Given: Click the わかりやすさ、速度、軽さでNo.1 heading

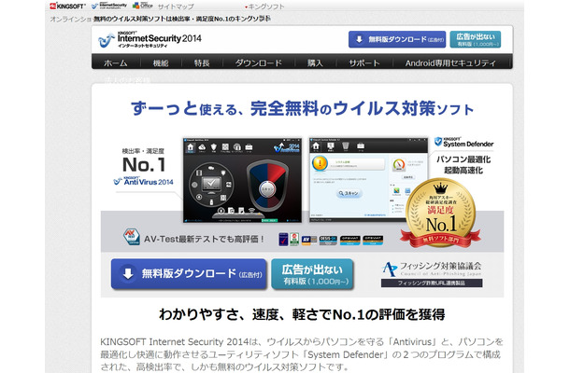Looking at the screenshot, I should (302, 314).
